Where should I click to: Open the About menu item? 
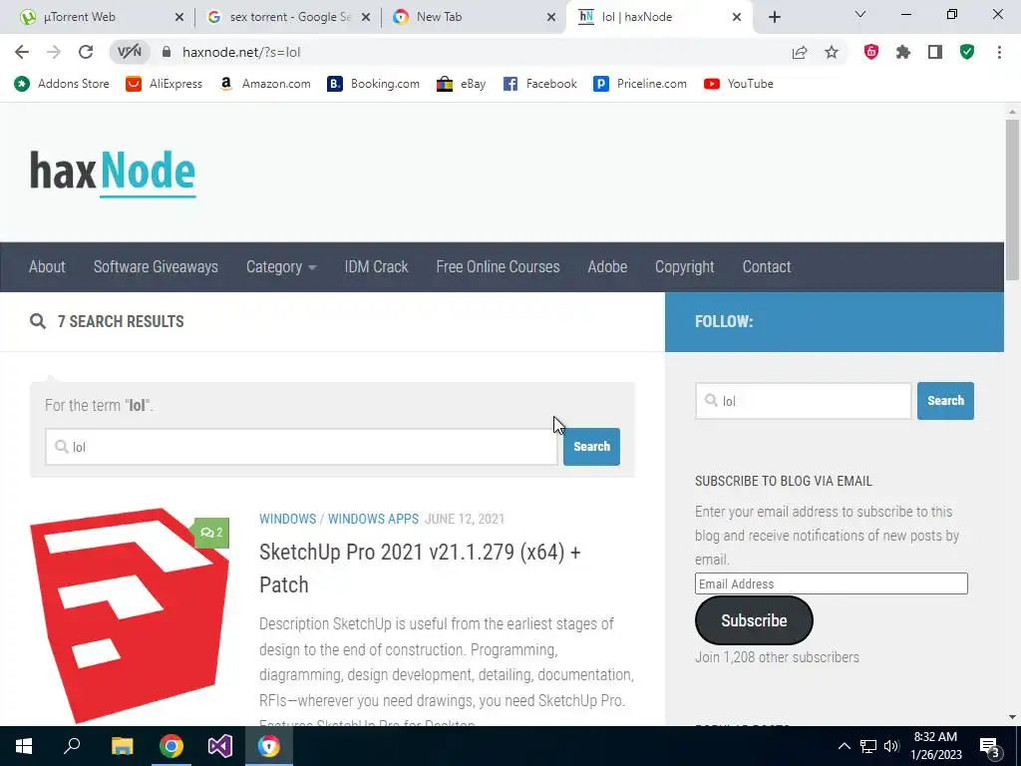47,266
